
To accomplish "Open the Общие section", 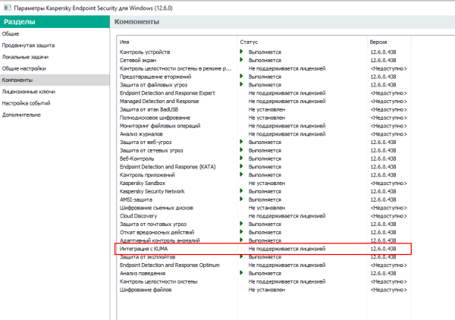I will pyautogui.click(x=55, y=33).
